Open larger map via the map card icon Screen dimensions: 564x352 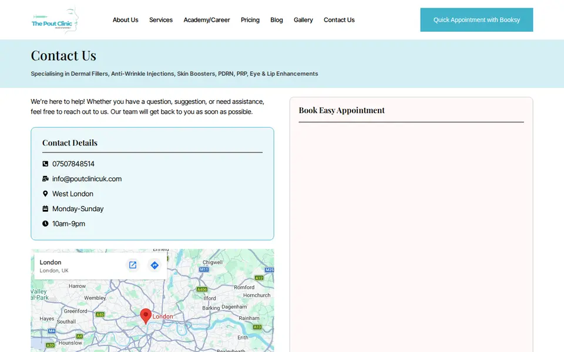click(x=133, y=265)
